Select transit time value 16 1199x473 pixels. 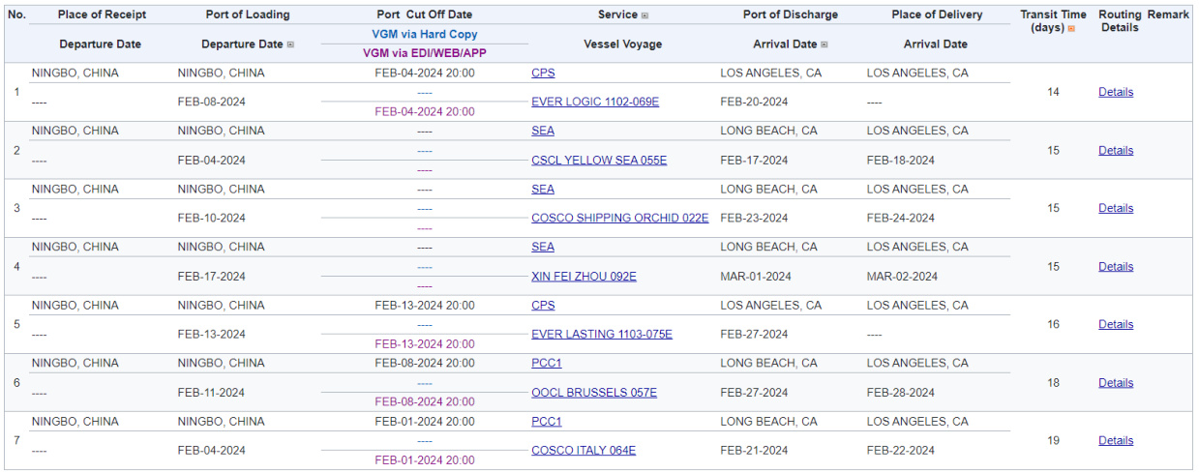click(1054, 325)
